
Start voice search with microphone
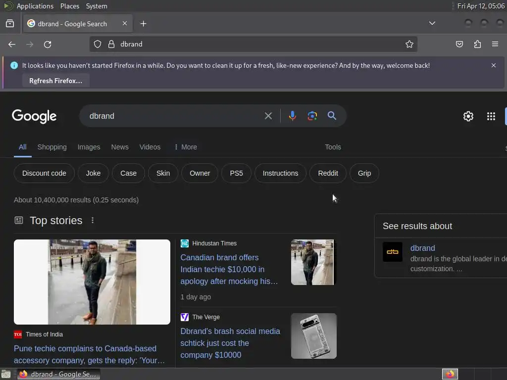pos(292,116)
